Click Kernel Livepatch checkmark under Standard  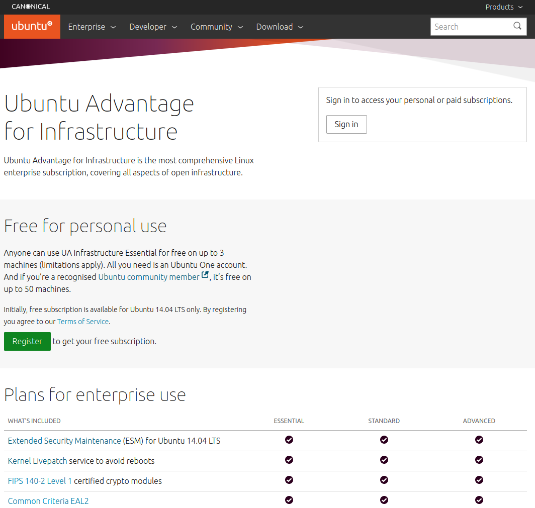pos(384,460)
